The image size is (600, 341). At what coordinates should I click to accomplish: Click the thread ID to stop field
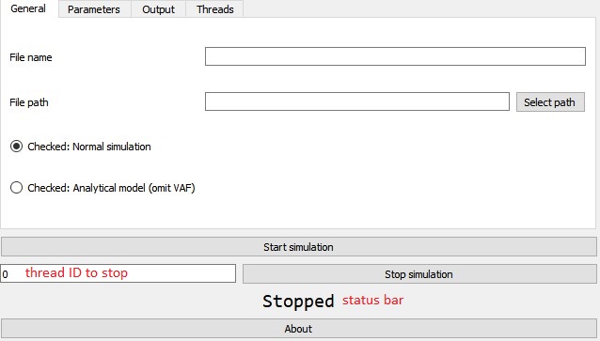coord(118,273)
